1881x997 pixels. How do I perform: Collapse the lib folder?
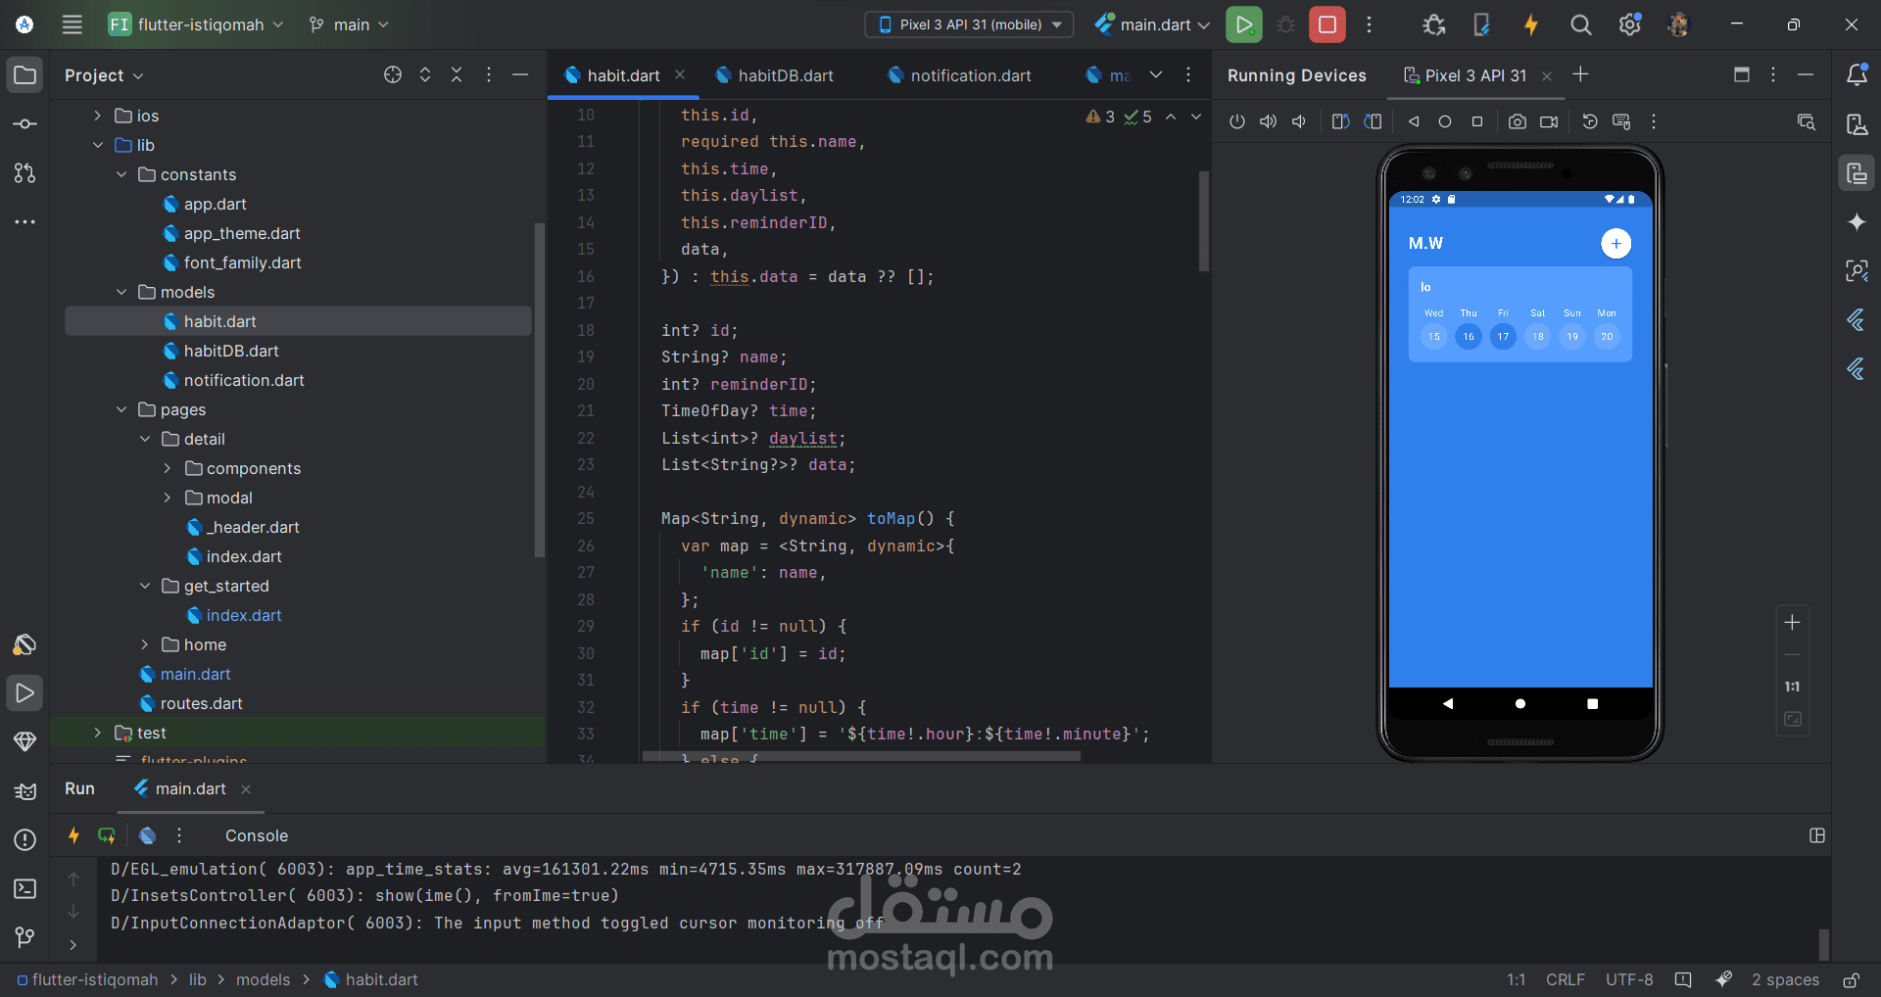click(x=97, y=145)
